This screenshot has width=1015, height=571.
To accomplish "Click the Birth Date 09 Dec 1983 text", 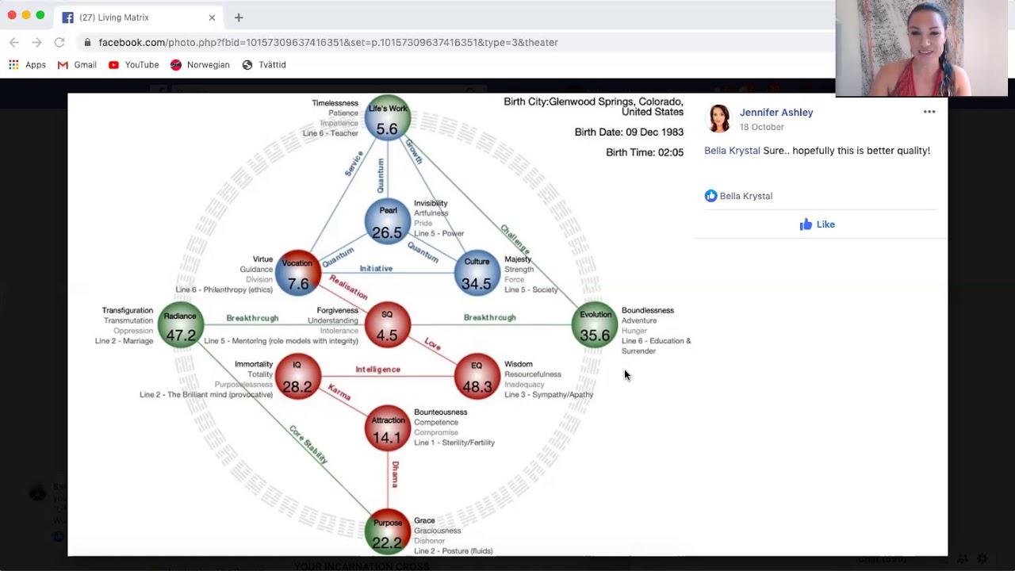I will tap(629, 132).
